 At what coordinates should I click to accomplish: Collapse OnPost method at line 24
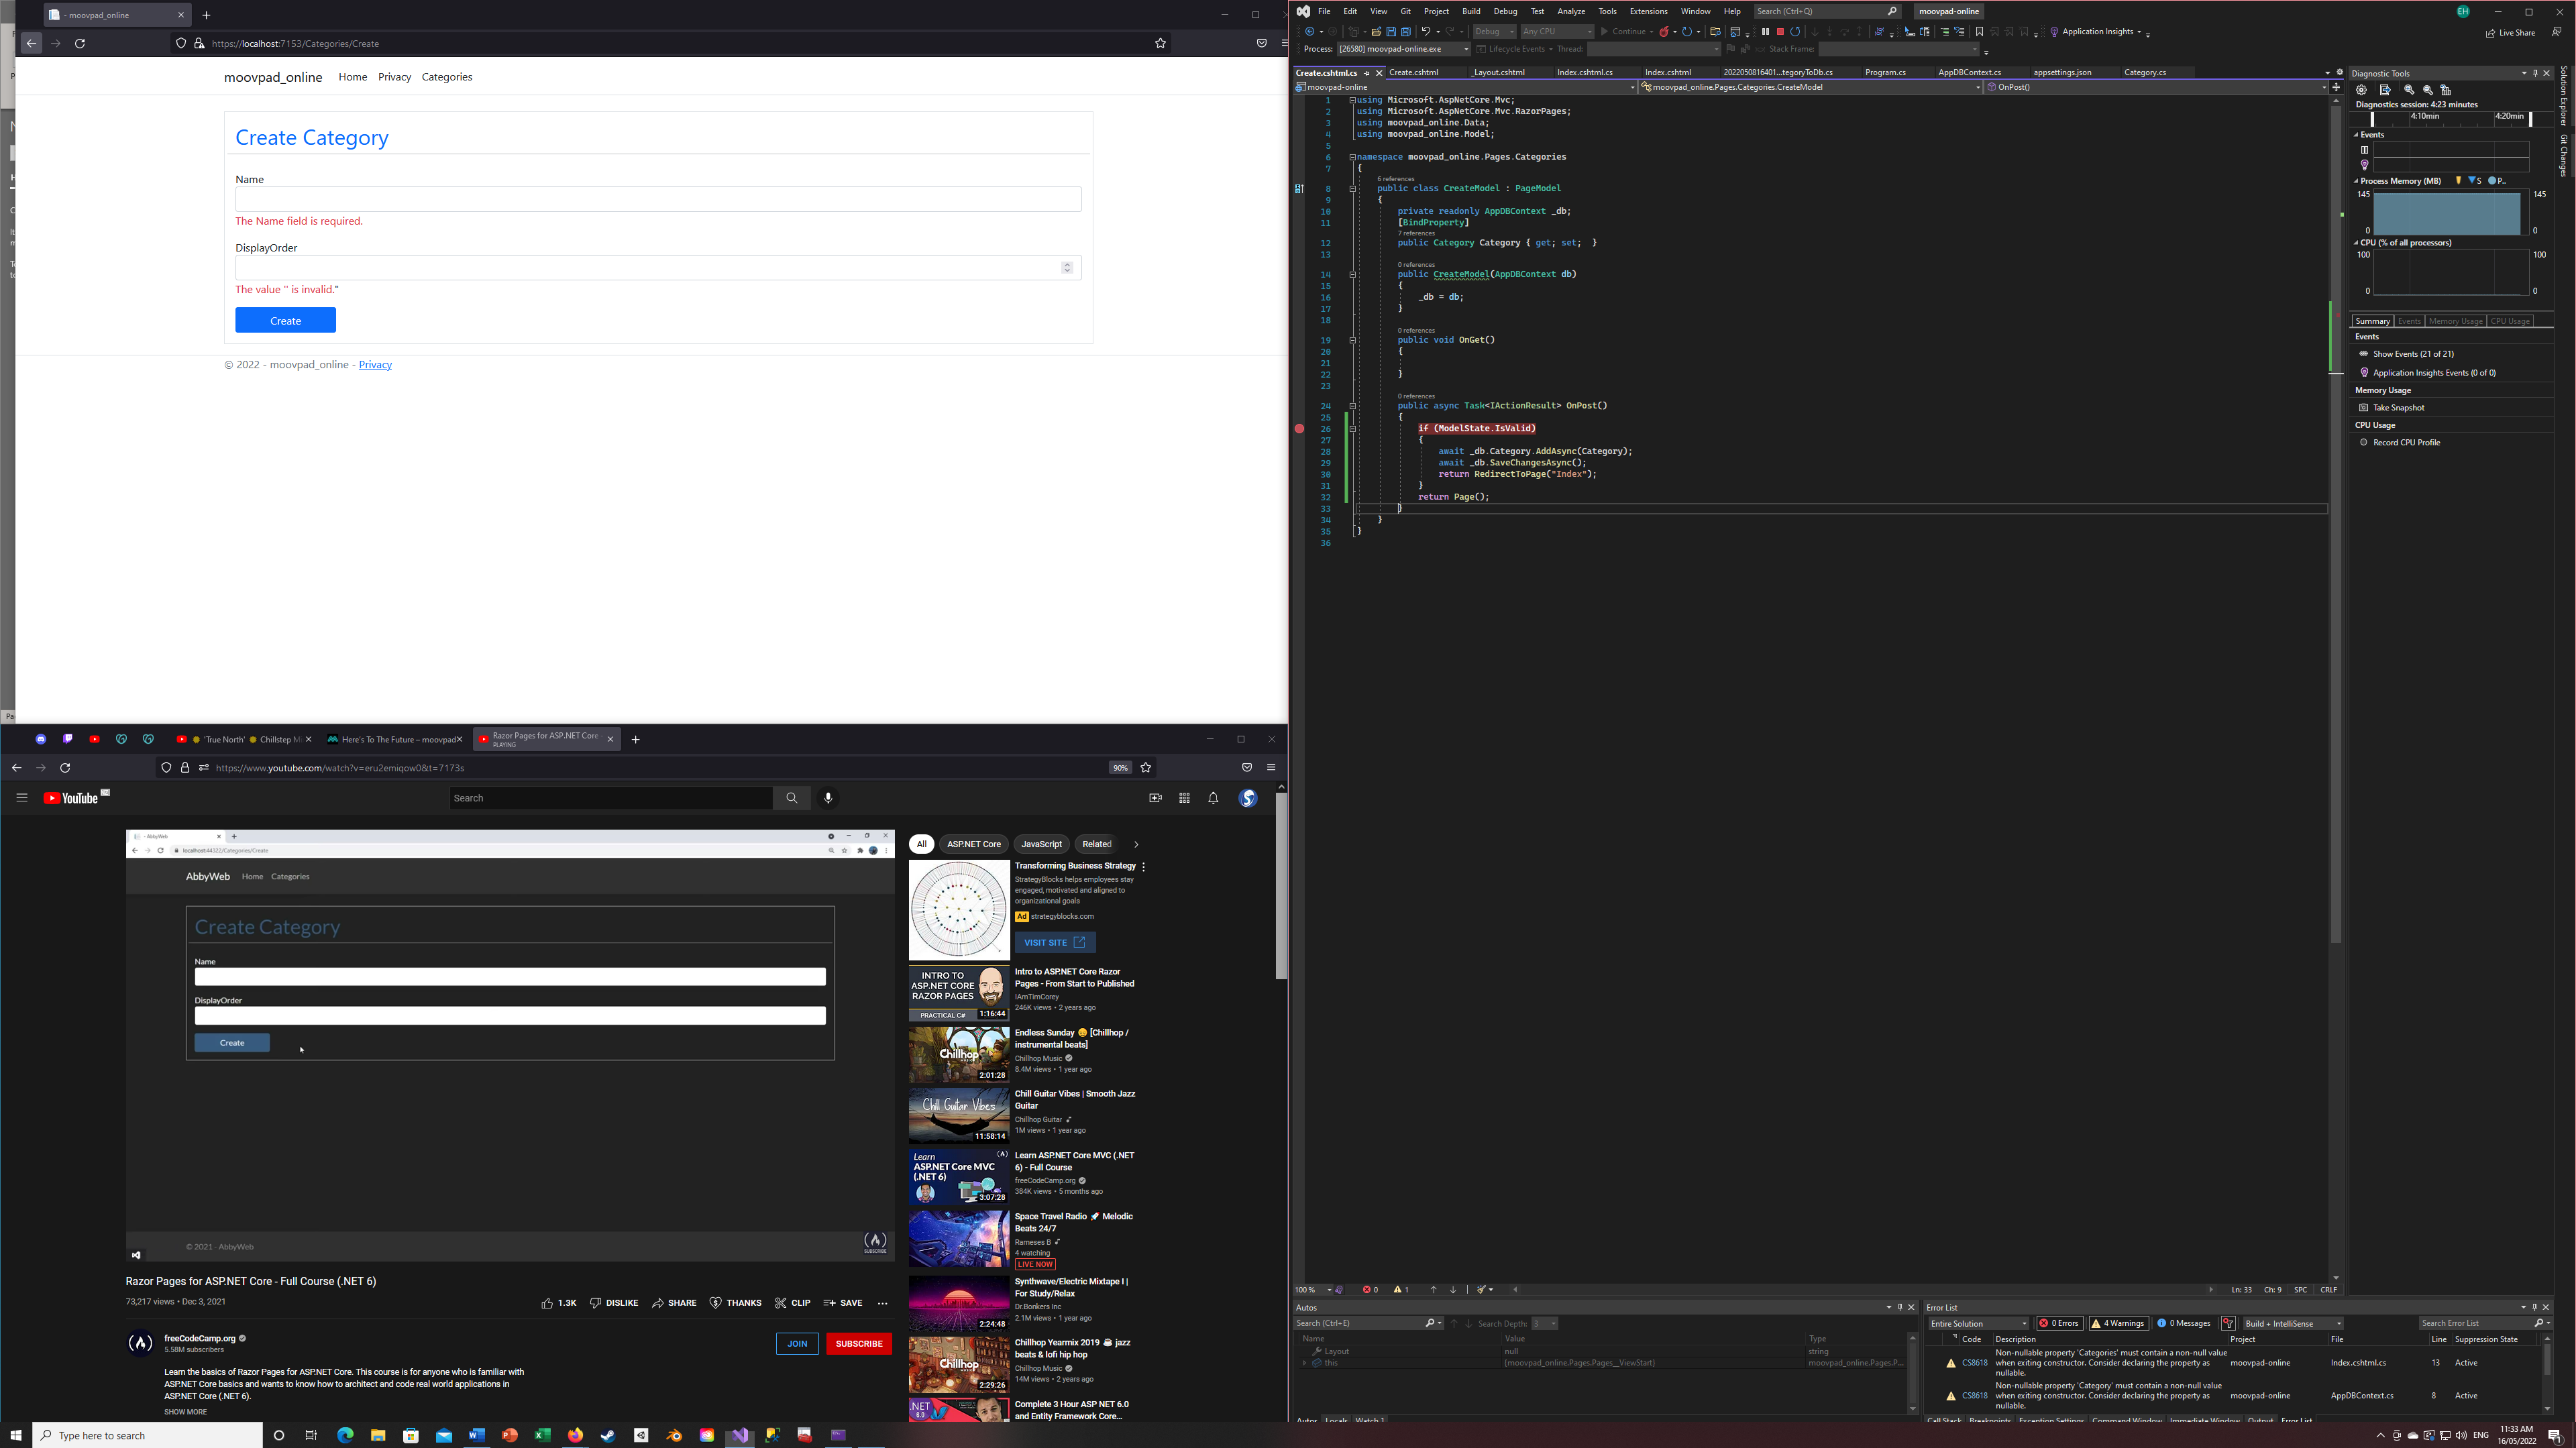1352,406
